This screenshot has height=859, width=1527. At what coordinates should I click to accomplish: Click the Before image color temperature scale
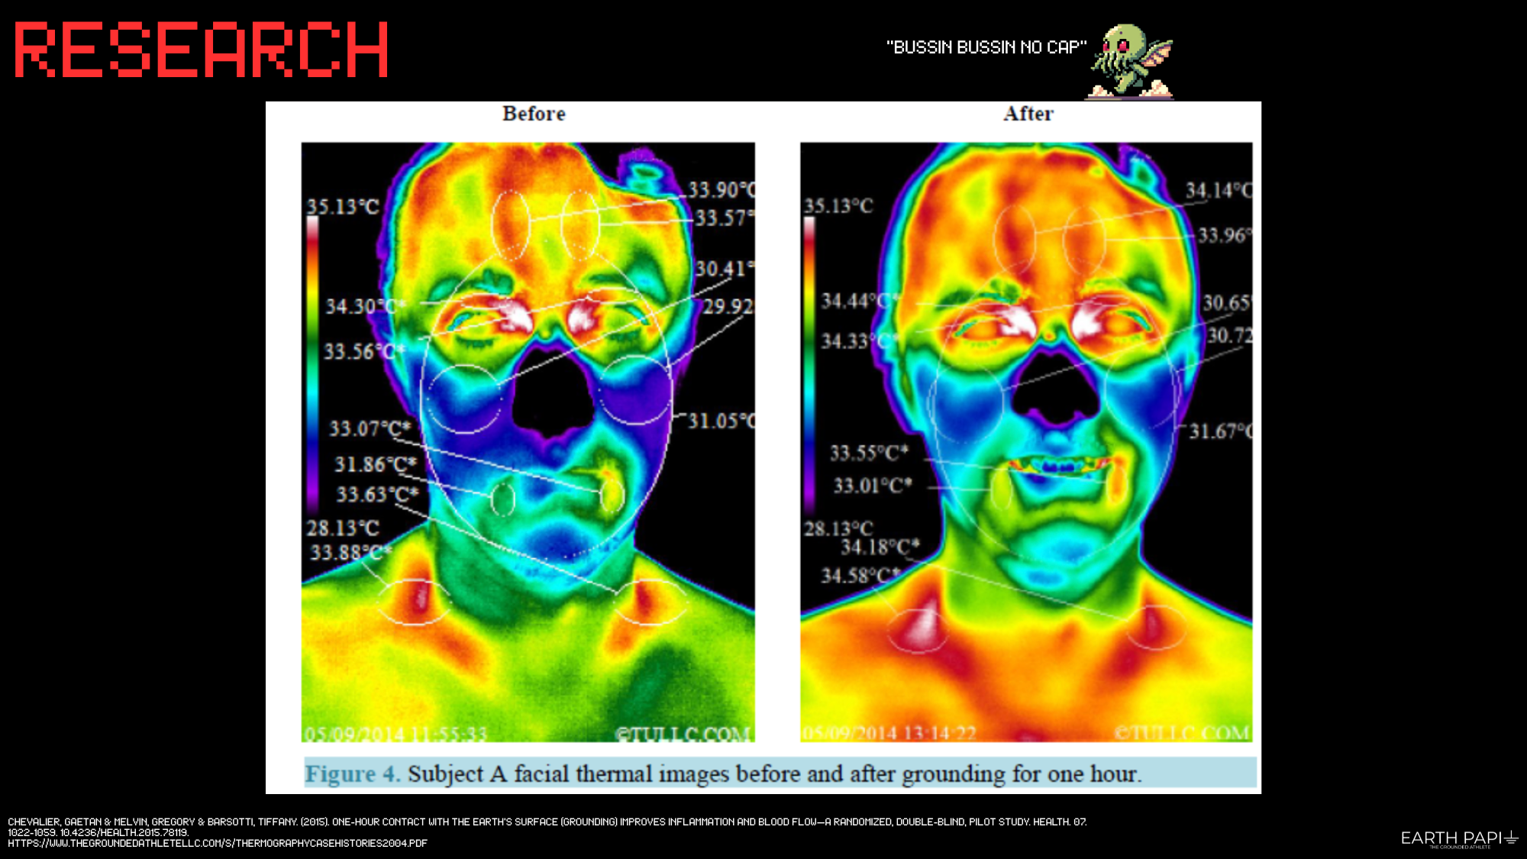tap(313, 367)
